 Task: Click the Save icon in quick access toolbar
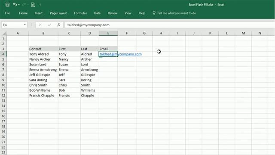pos(7,5)
